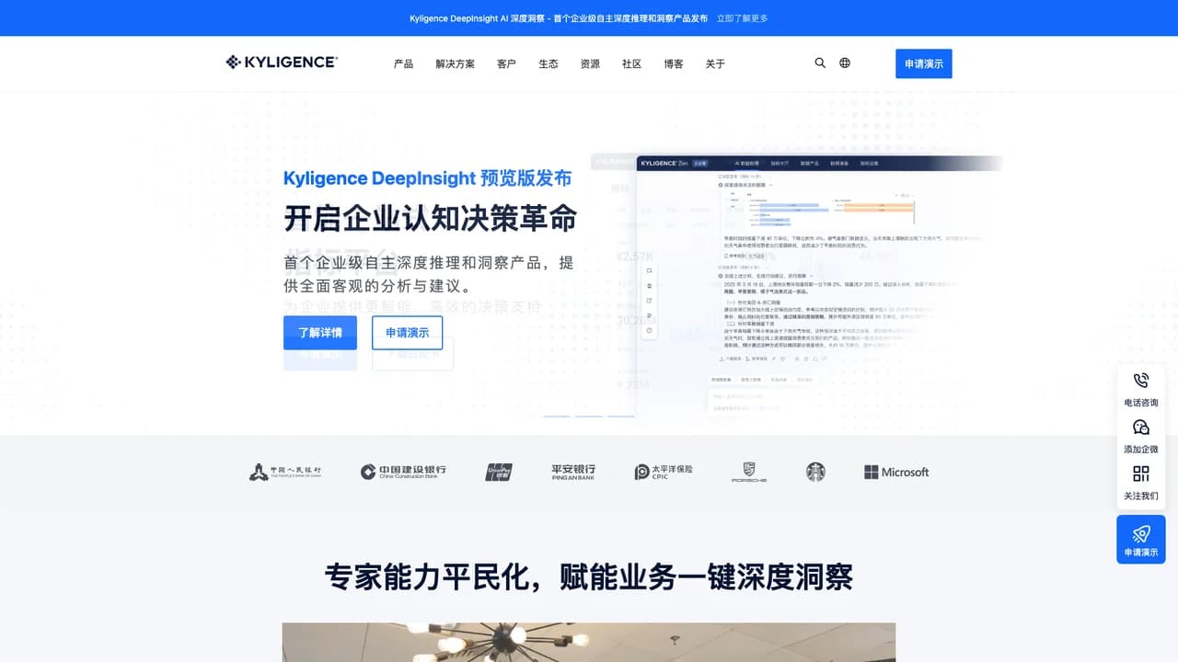The width and height of the screenshot is (1178, 662).
Task: Click the heading '开启企业认知决策革命'
Action: click(x=430, y=219)
